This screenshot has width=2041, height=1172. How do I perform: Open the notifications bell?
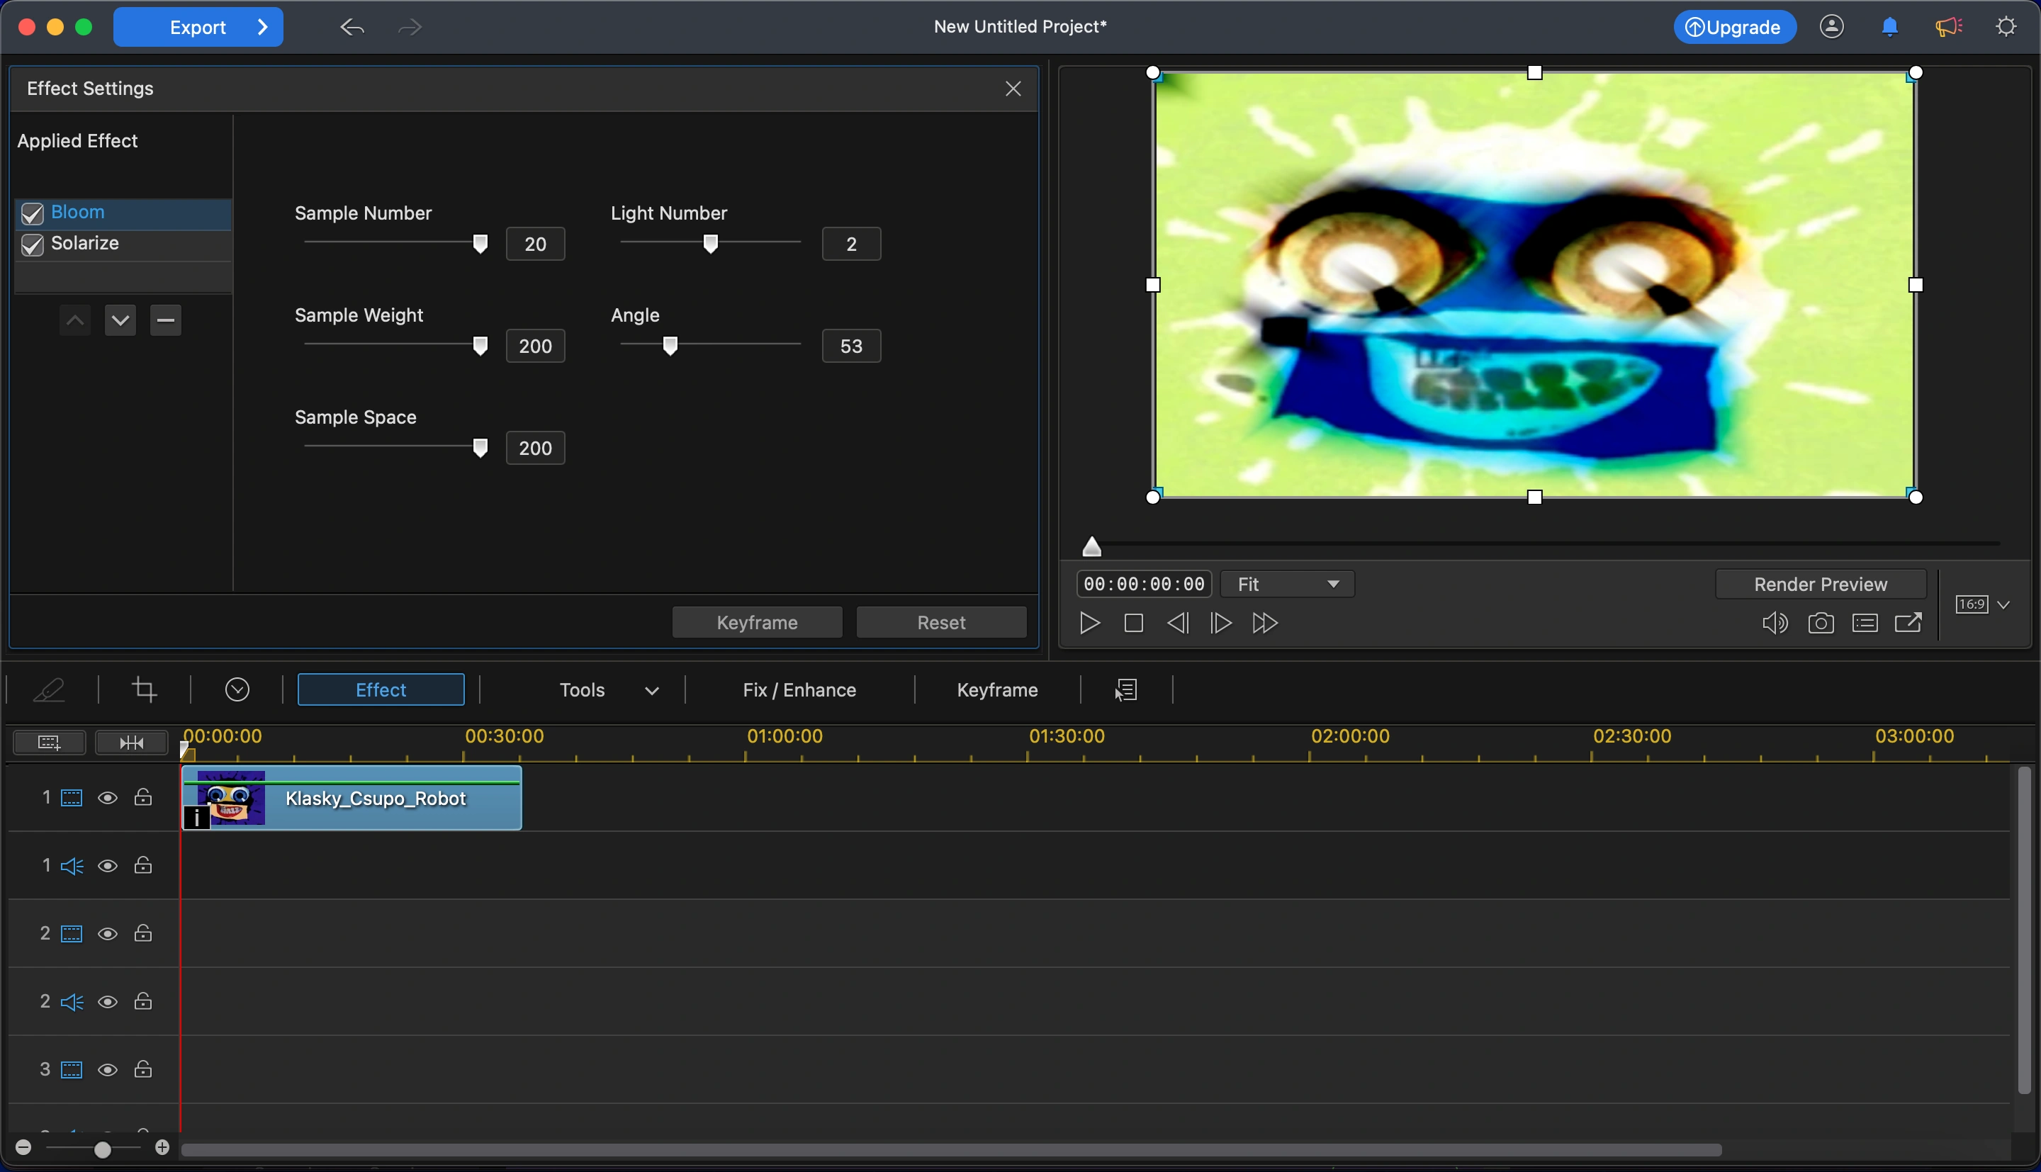tap(1889, 28)
